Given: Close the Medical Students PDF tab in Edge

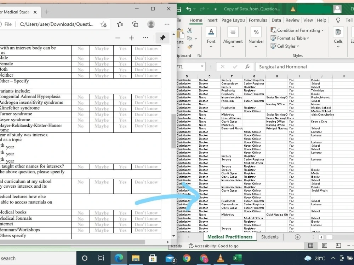Looking at the screenshot, I should click(x=35, y=12).
